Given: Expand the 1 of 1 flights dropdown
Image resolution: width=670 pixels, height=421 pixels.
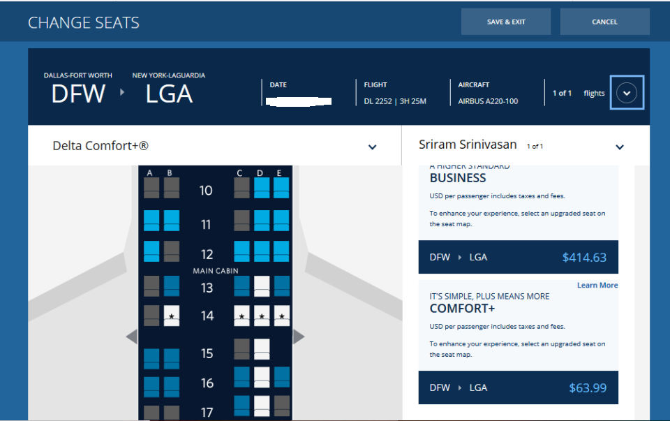Looking at the screenshot, I should pos(627,93).
